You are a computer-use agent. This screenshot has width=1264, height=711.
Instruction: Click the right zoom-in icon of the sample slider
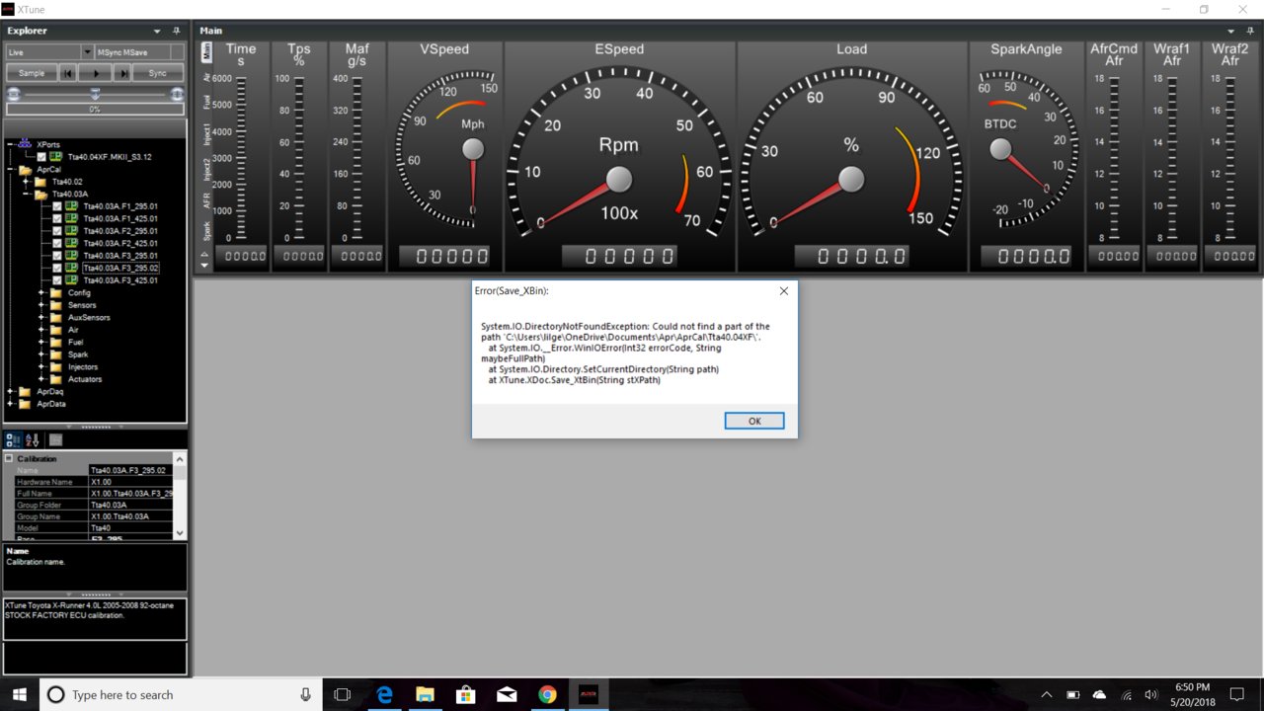pyautogui.click(x=177, y=94)
